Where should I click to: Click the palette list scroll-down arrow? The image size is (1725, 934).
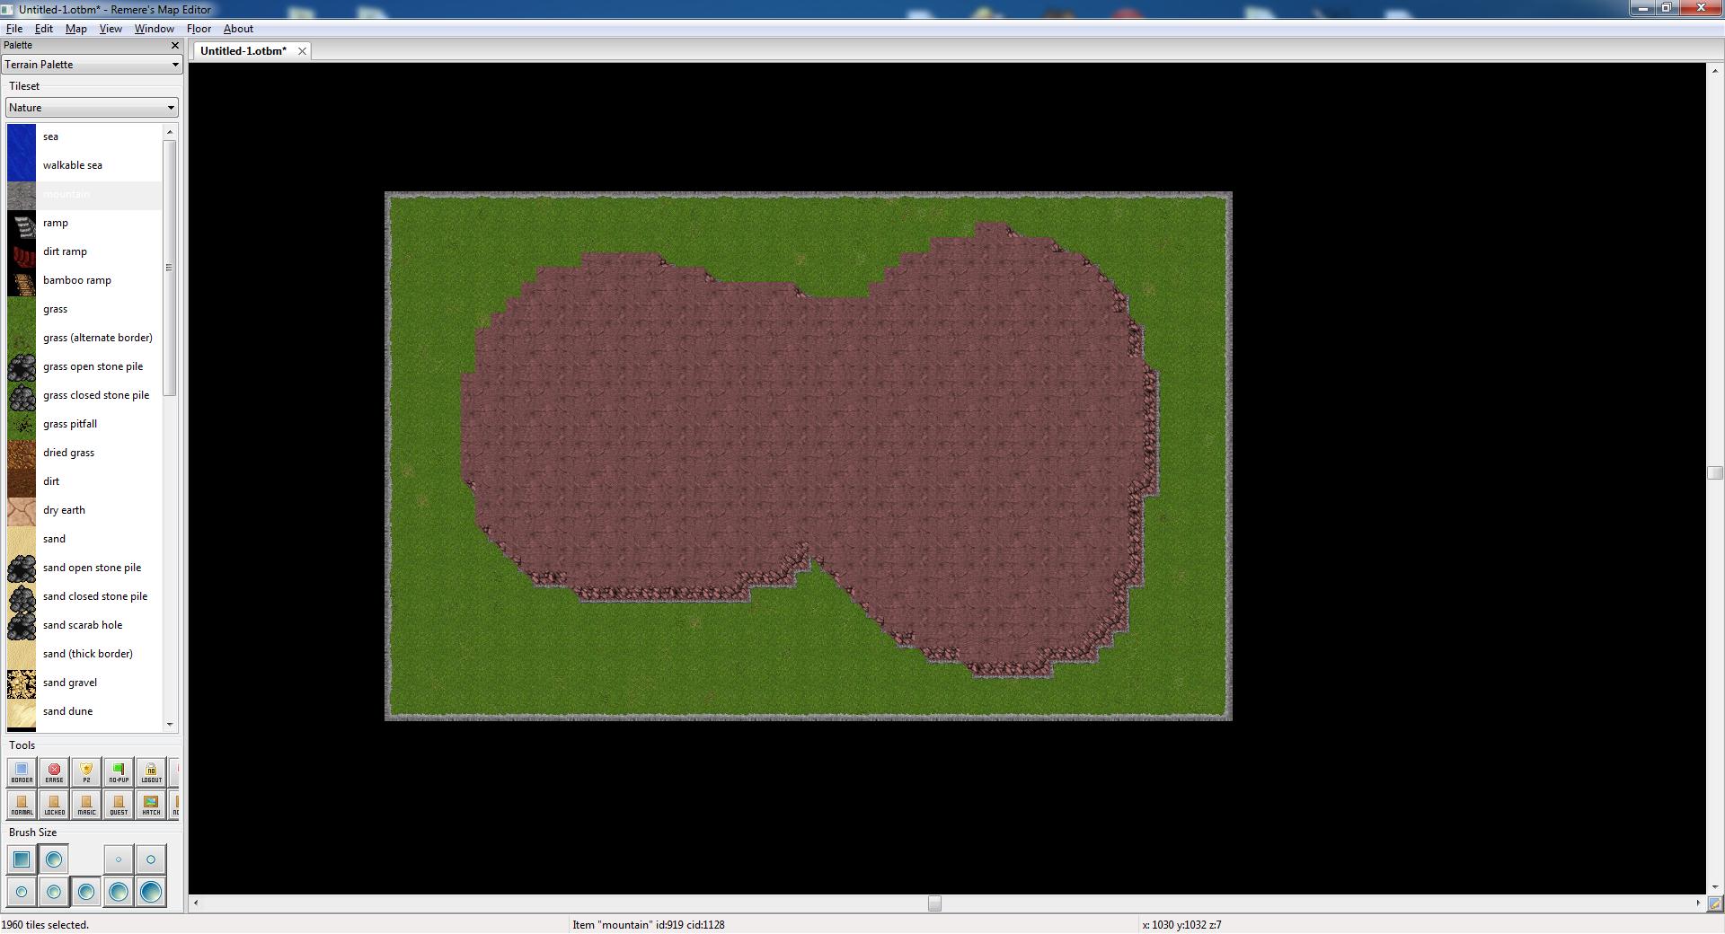pyautogui.click(x=170, y=724)
